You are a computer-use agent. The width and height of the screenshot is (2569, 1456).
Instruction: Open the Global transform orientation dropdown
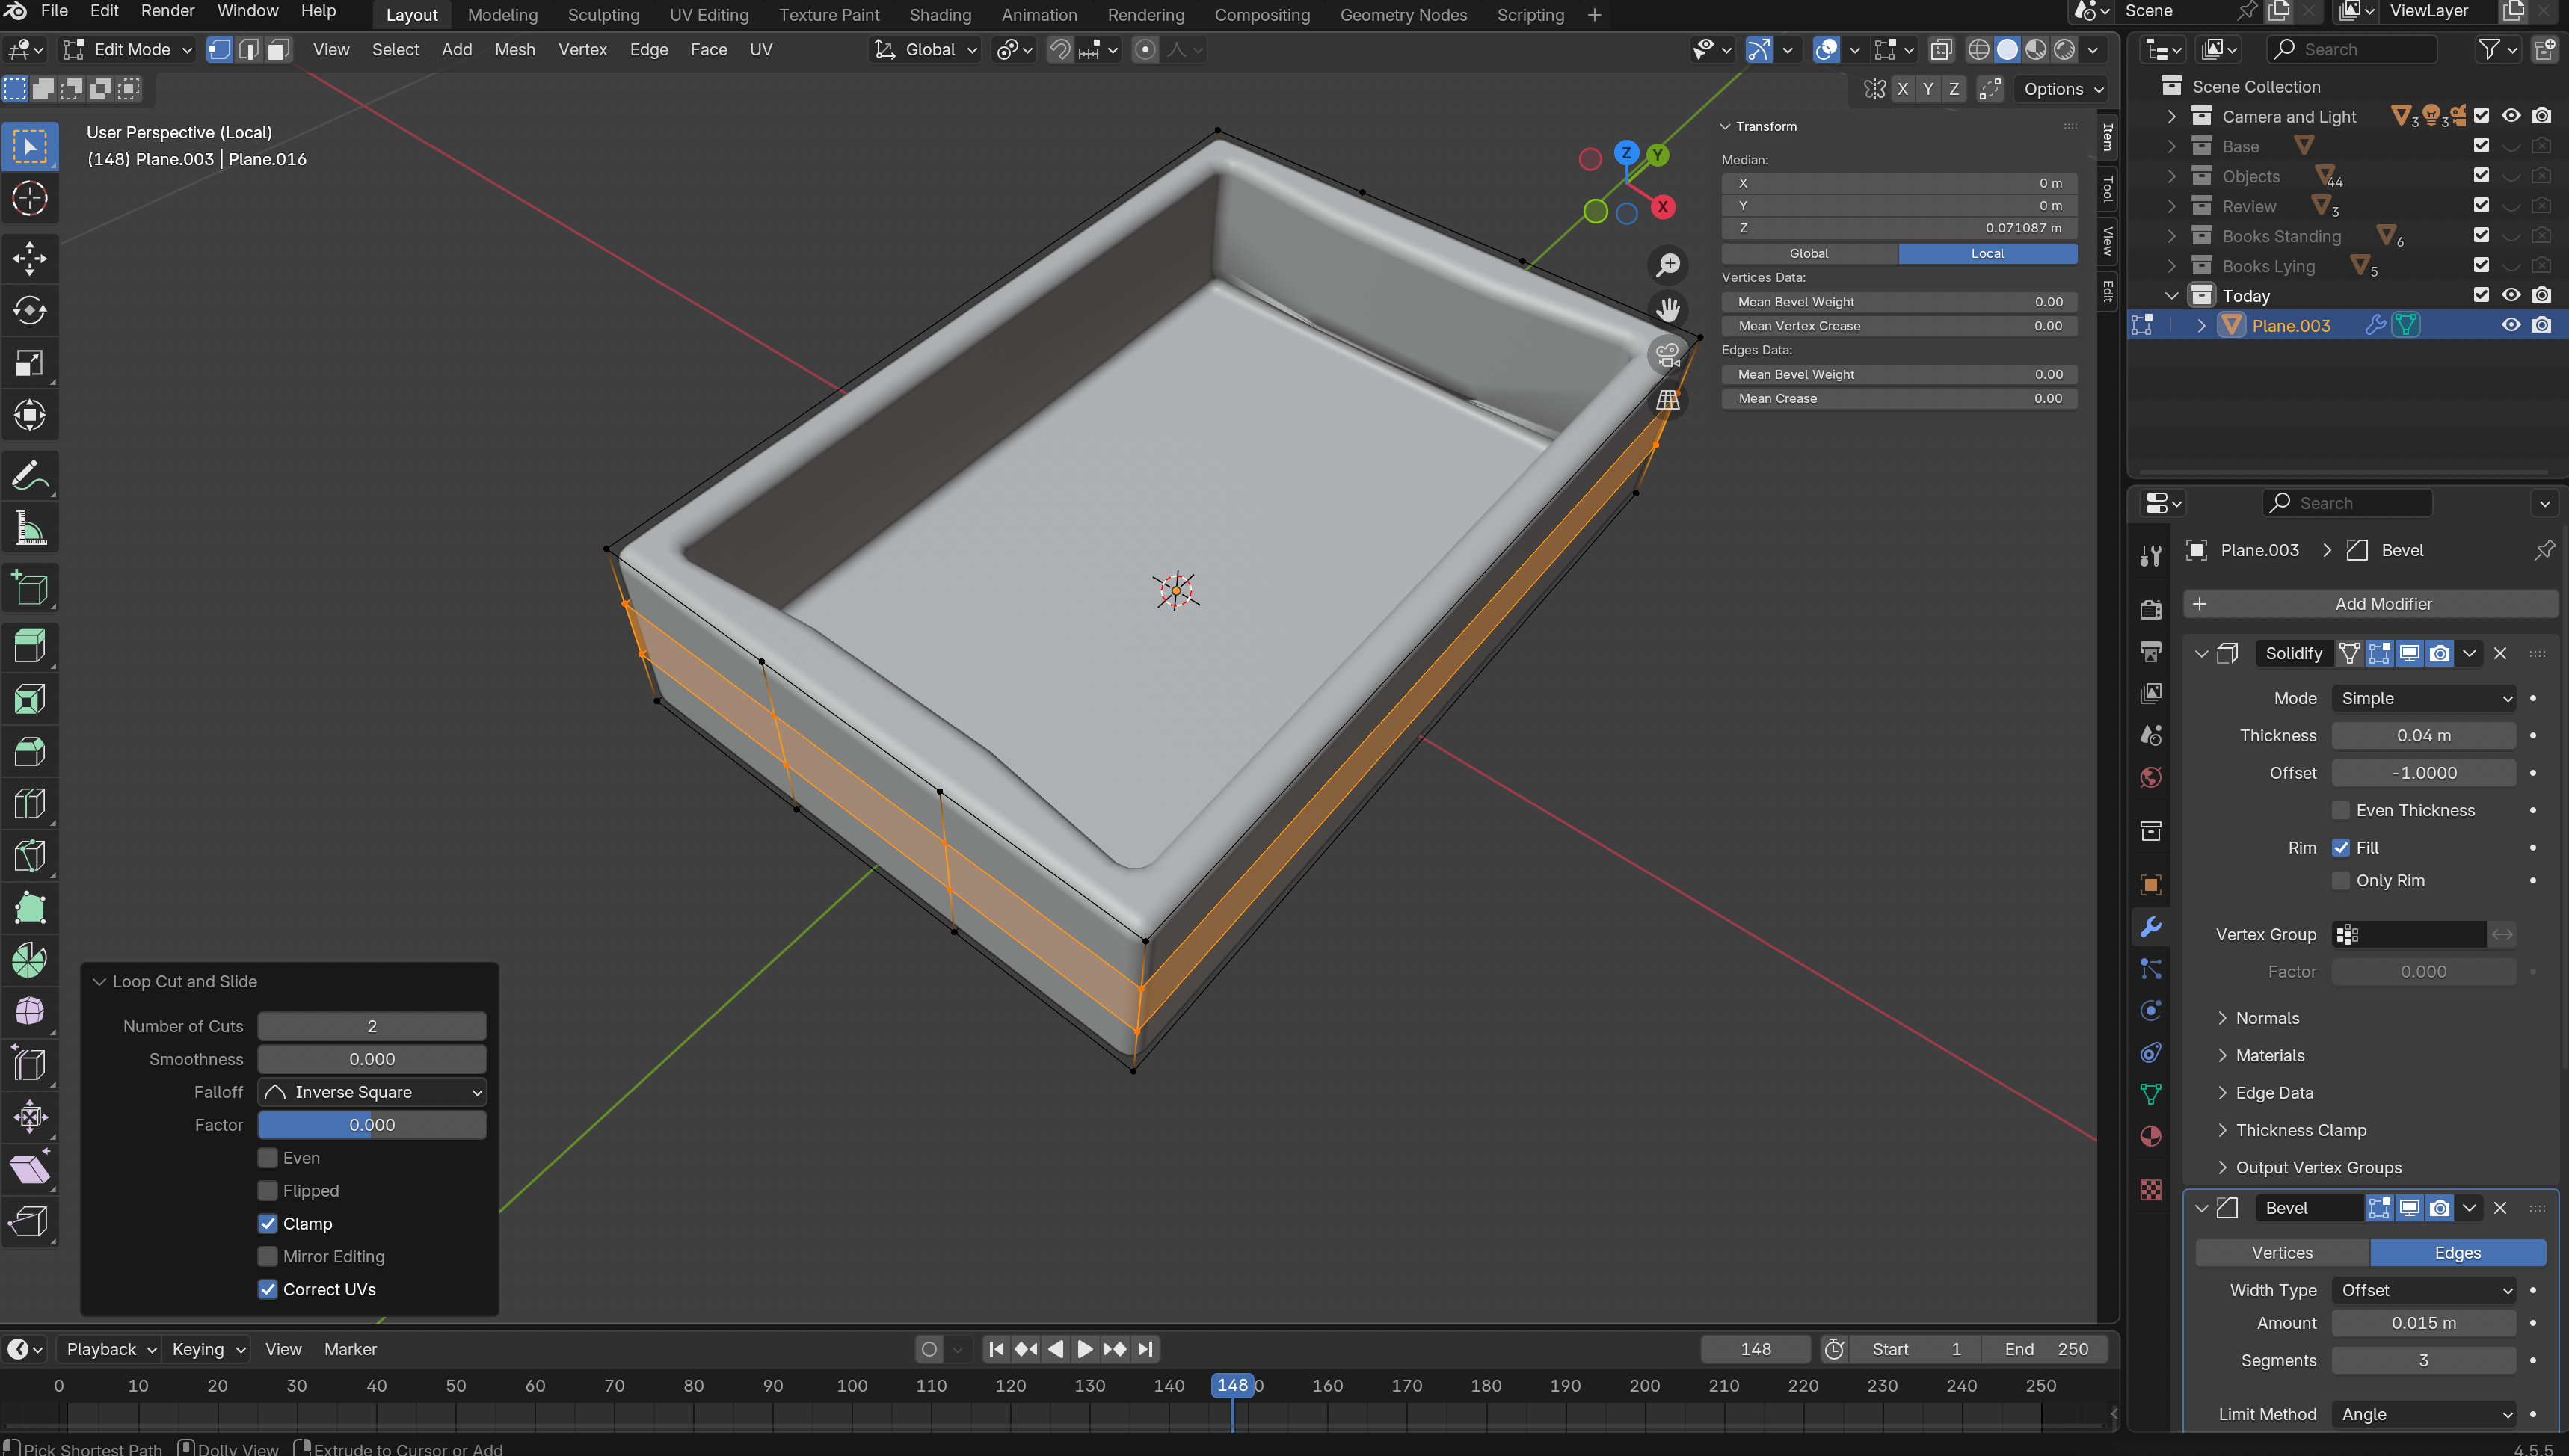click(925, 49)
